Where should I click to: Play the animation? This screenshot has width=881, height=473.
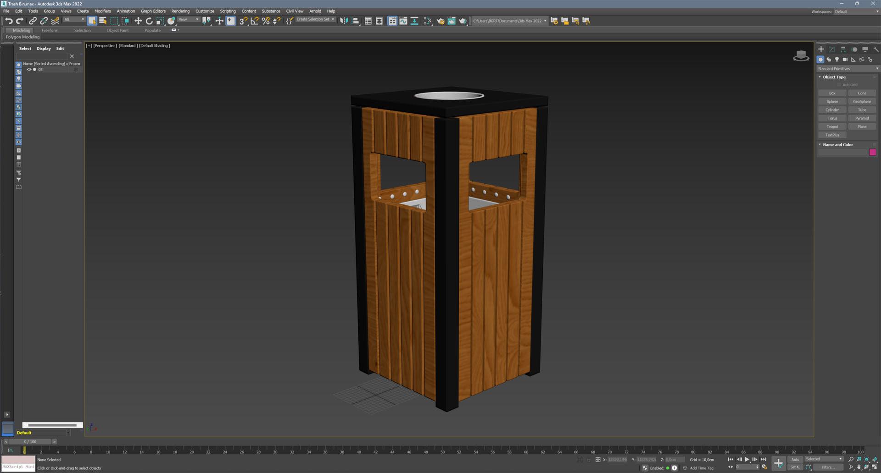[x=747, y=459]
